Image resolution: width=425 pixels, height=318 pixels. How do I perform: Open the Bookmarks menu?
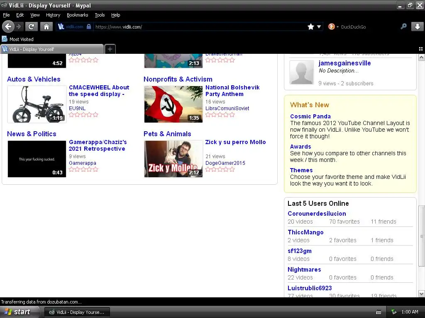tap(77, 15)
